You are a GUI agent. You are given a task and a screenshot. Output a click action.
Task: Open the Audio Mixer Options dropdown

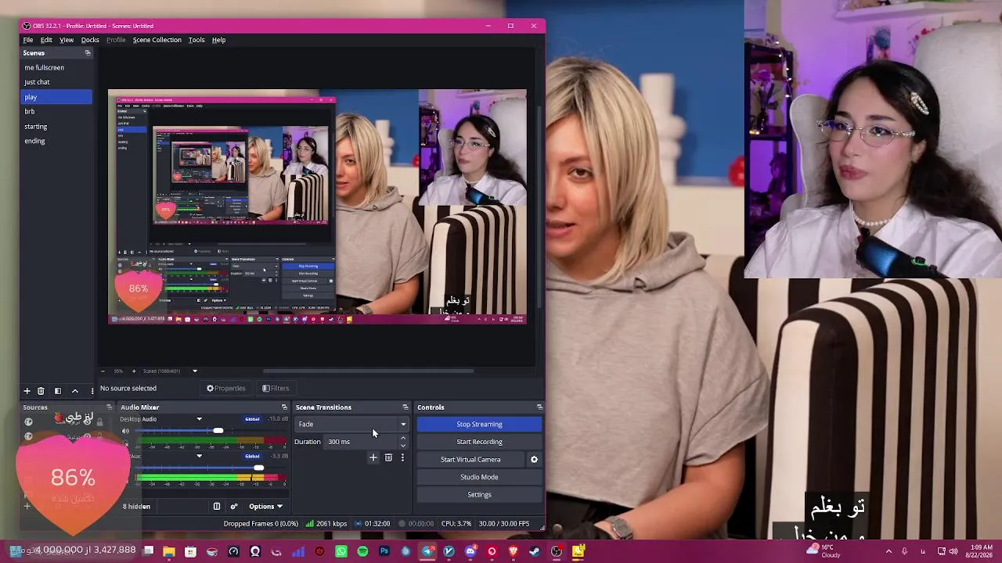pyautogui.click(x=265, y=507)
